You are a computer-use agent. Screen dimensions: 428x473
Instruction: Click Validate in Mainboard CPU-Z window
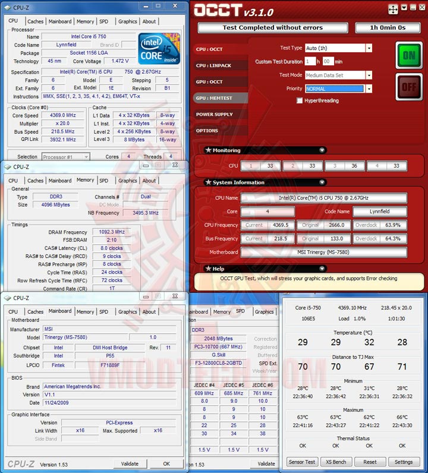pyautogui.click(x=130, y=463)
